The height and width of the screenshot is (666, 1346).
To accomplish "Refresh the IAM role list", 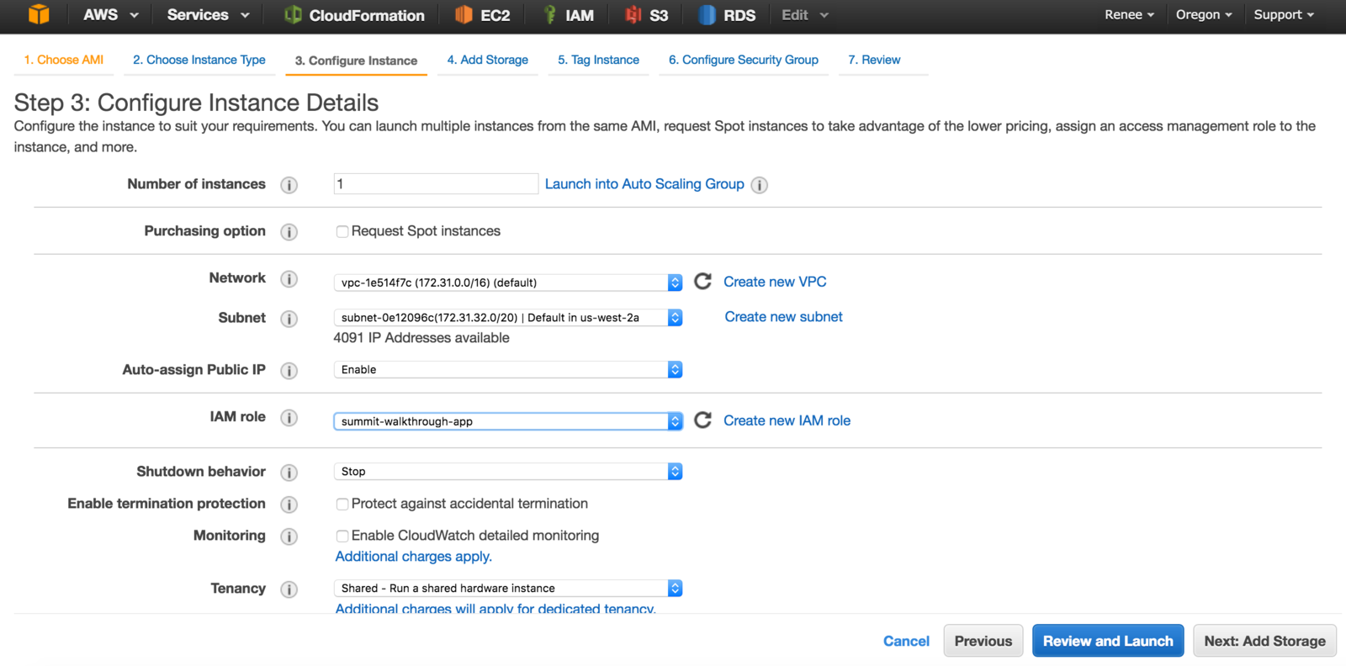I will click(x=703, y=420).
